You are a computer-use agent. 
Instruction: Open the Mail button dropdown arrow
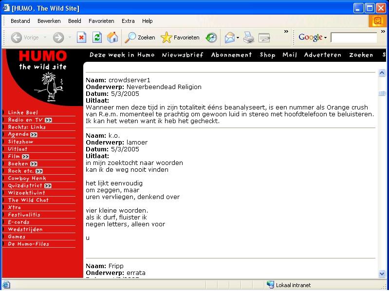(x=238, y=37)
